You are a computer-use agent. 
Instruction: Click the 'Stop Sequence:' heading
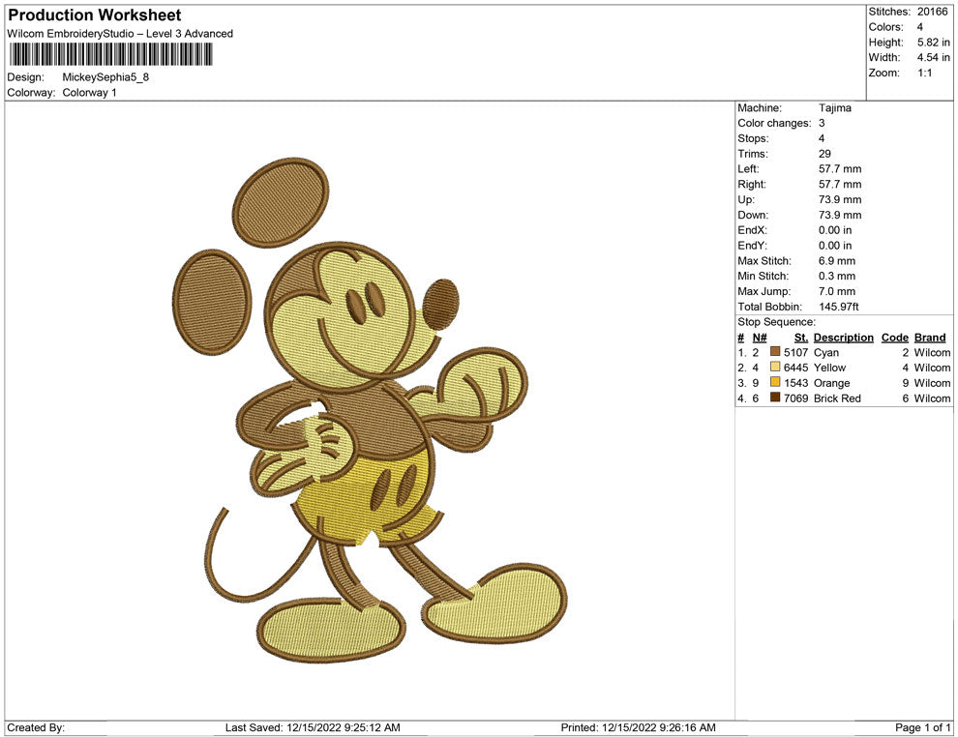(x=776, y=322)
